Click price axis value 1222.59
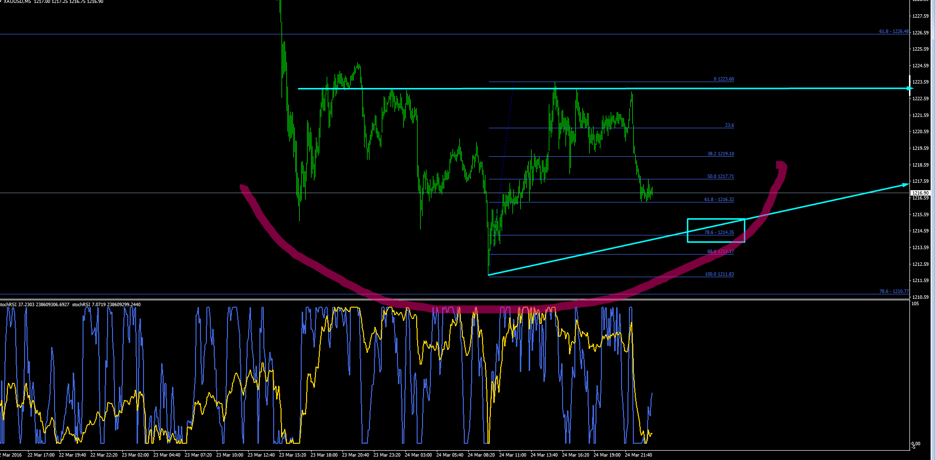The width and height of the screenshot is (935, 460). click(x=920, y=99)
